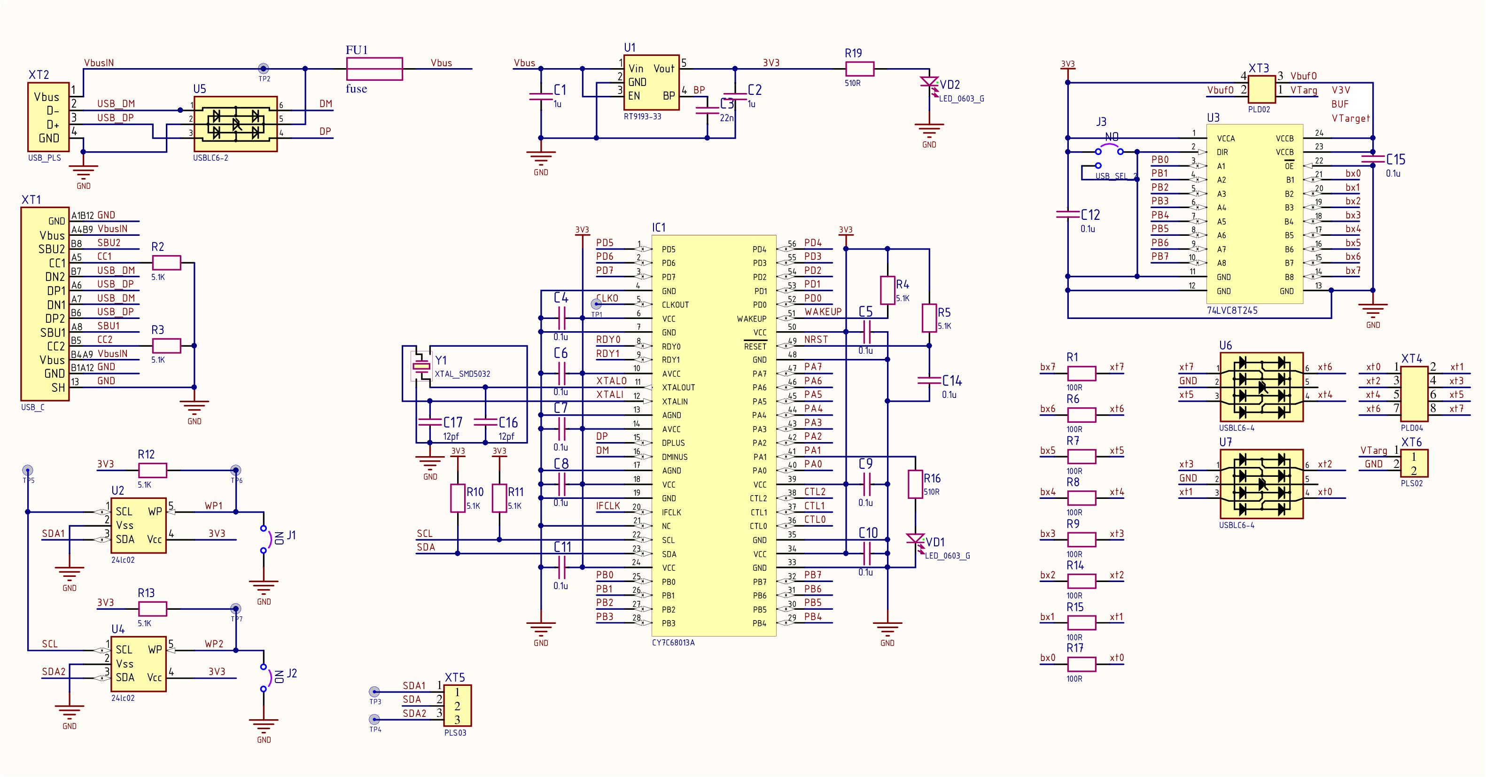Click the FU1 fuse symbol
Image resolution: width=1486 pixels, height=777 pixels.
tap(374, 69)
